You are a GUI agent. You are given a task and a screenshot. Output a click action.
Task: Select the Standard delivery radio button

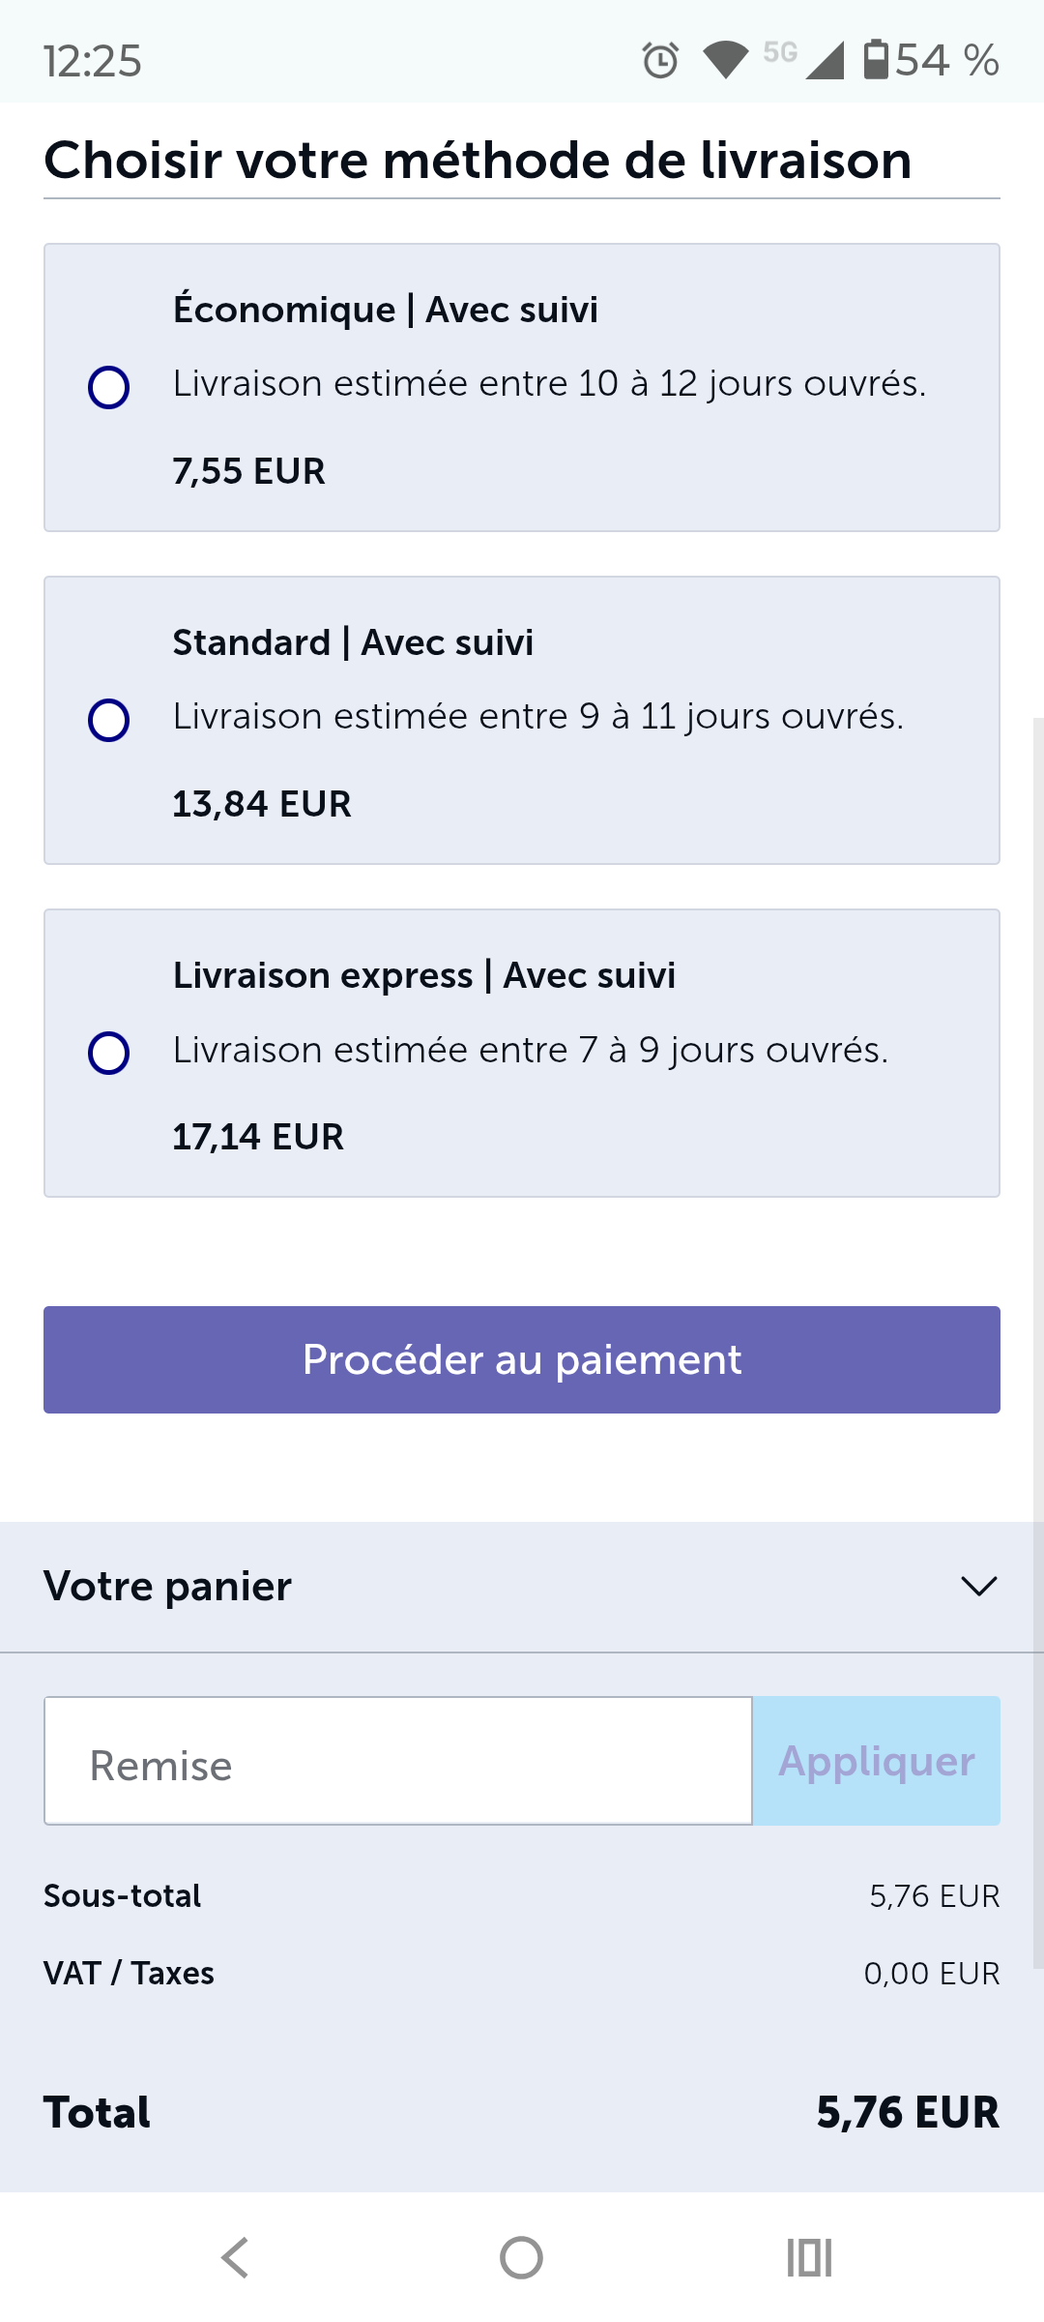pos(108,721)
